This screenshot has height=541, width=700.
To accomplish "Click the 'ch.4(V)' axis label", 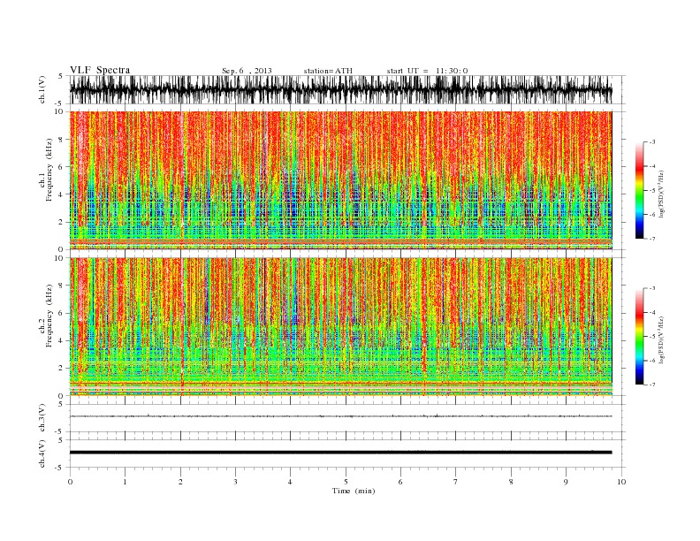I will 42,453.
